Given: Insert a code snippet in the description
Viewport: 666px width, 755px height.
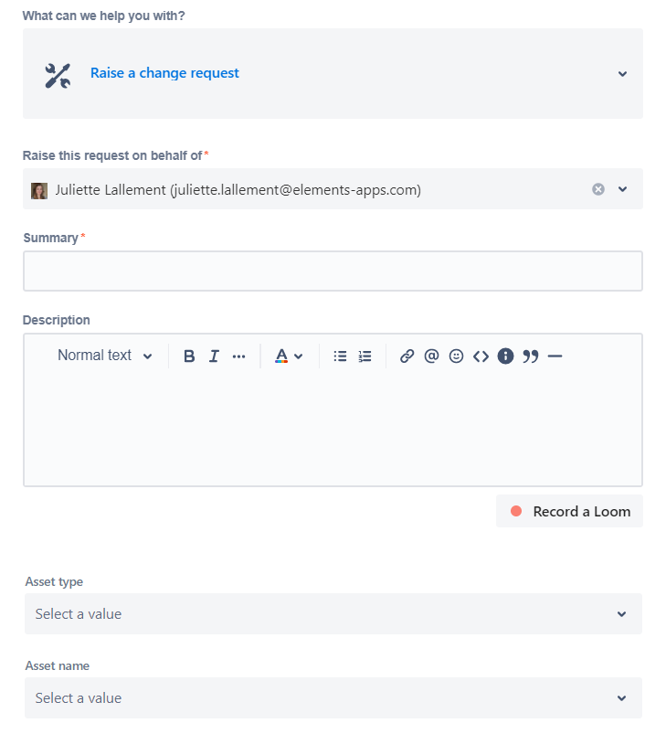Looking at the screenshot, I should tap(481, 356).
